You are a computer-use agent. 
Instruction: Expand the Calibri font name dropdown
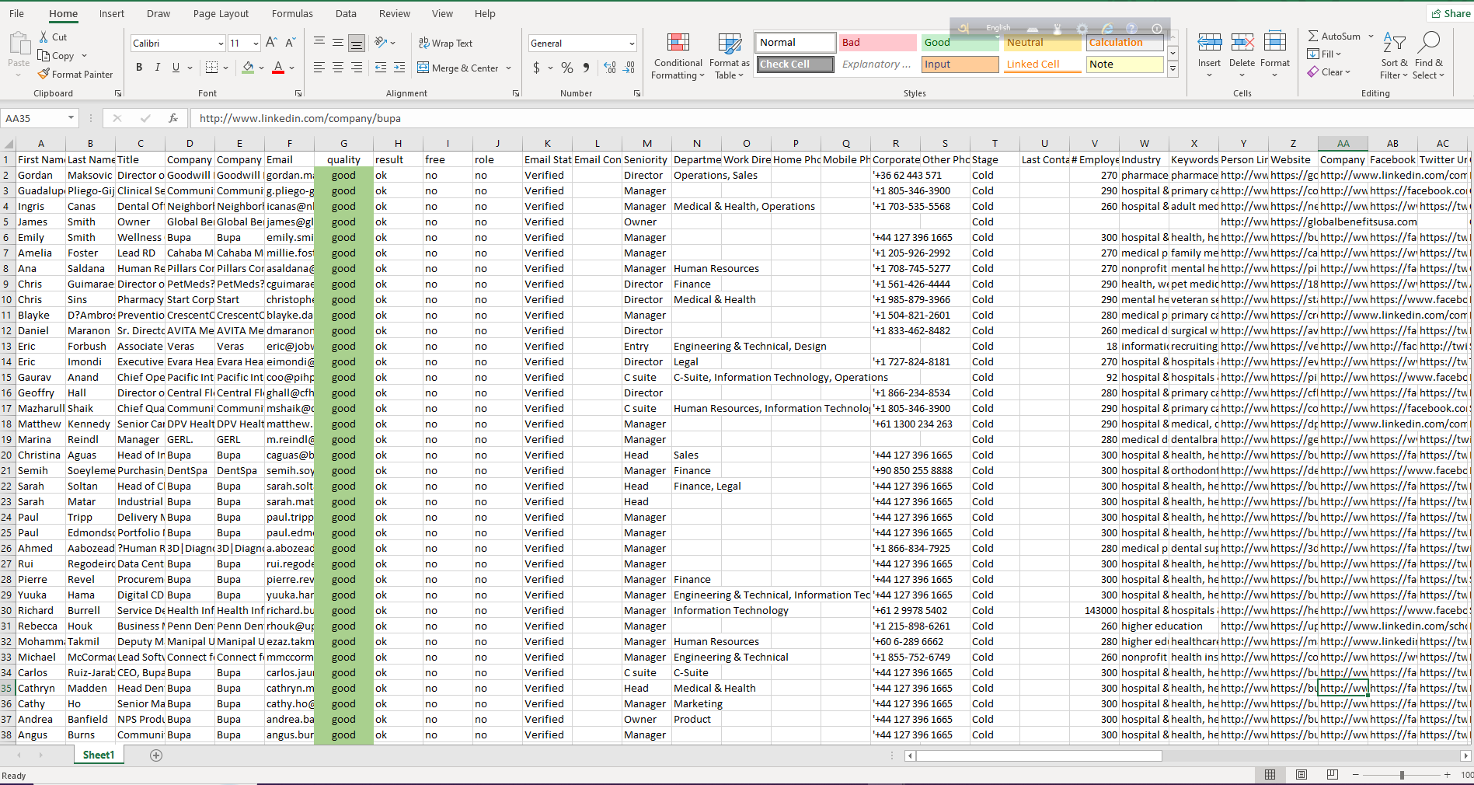(x=221, y=44)
